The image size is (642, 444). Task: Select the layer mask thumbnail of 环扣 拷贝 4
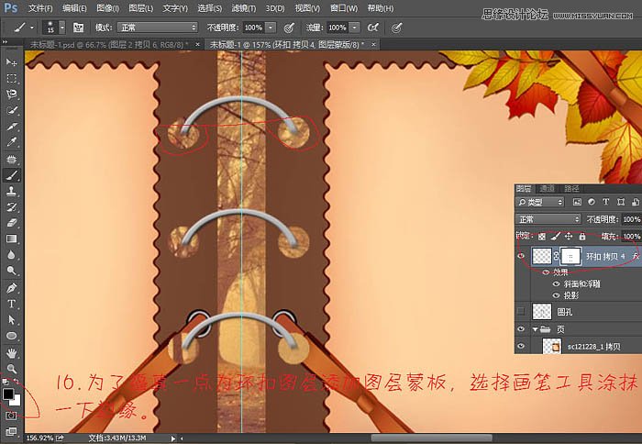[570, 258]
